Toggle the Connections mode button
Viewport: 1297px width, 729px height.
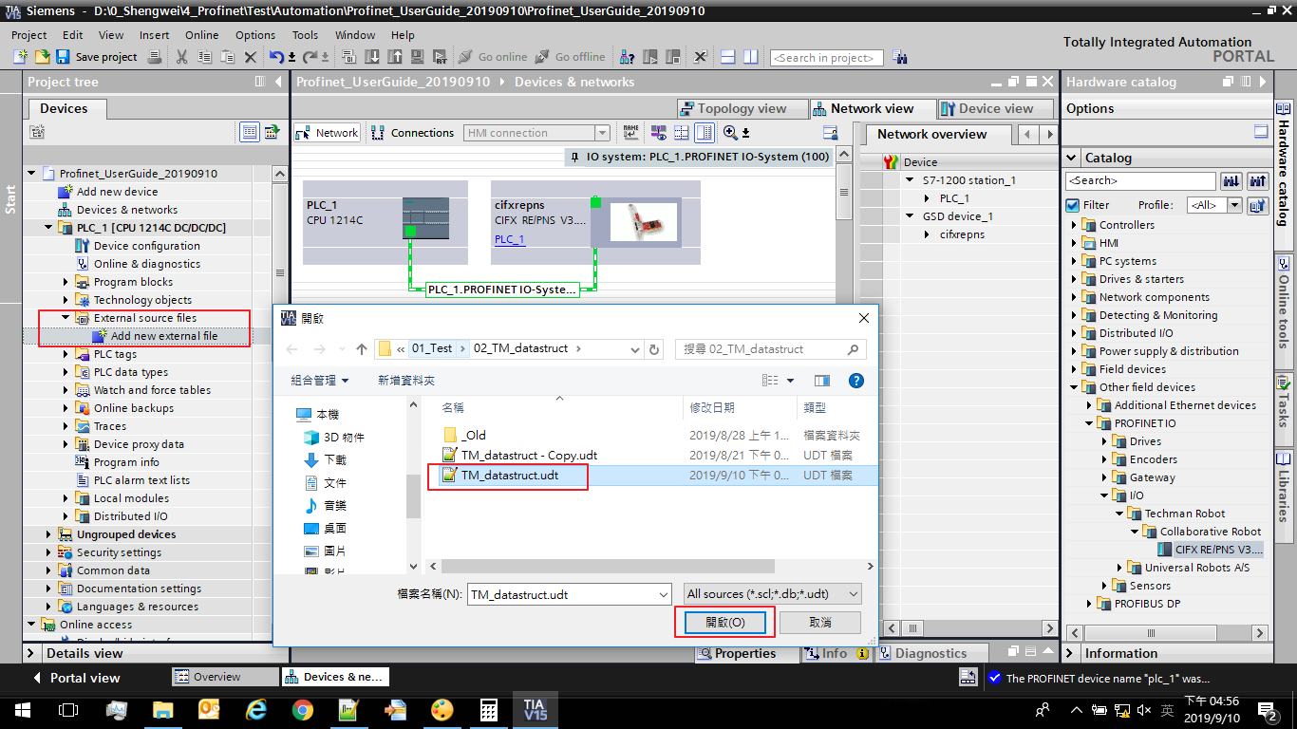coord(413,133)
